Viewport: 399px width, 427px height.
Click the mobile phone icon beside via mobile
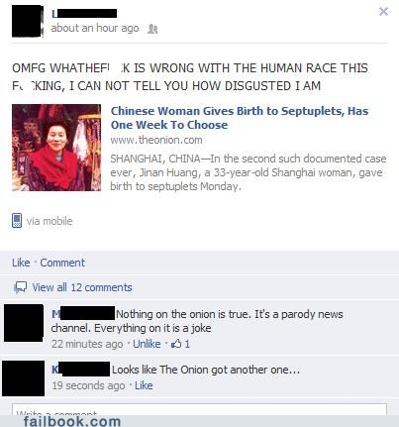click(17, 221)
